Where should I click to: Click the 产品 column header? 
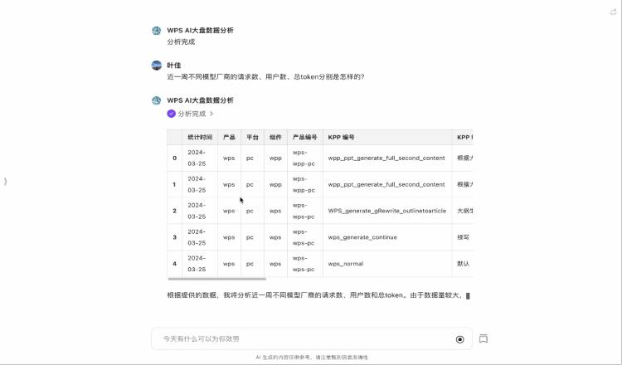pyautogui.click(x=229, y=137)
